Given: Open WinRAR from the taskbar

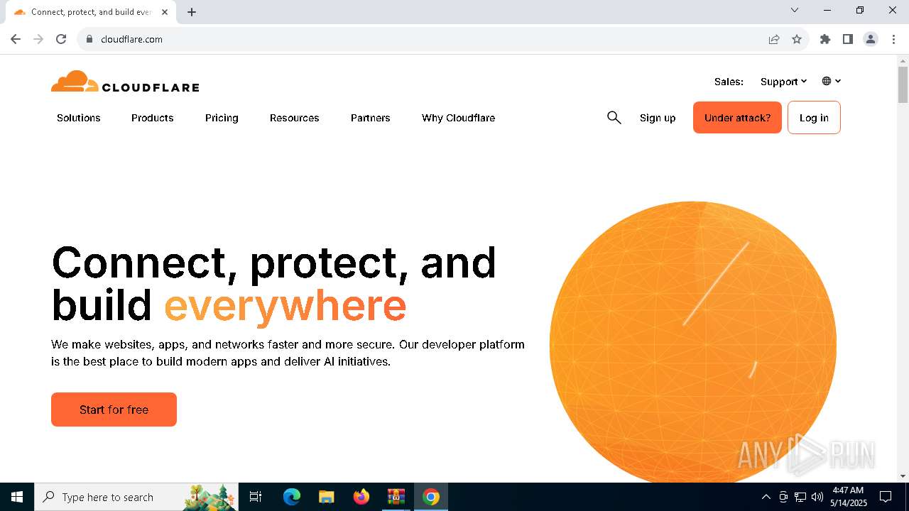Looking at the screenshot, I should pos(396,497).
